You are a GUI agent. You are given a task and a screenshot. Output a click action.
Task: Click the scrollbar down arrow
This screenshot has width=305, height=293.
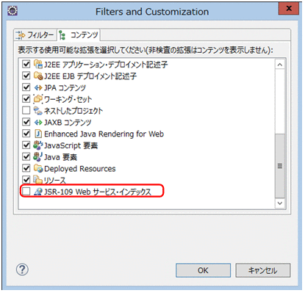(x=280, y=203)
